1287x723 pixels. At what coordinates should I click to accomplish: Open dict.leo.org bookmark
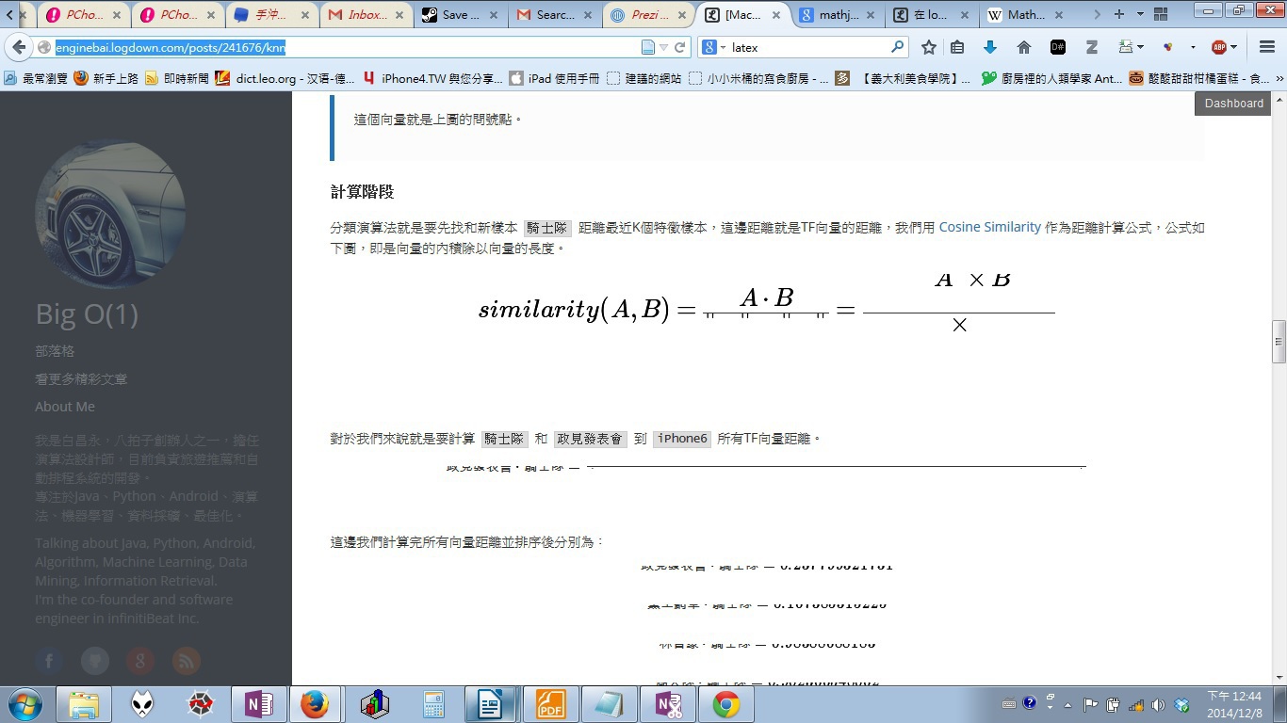coord(285,78)
